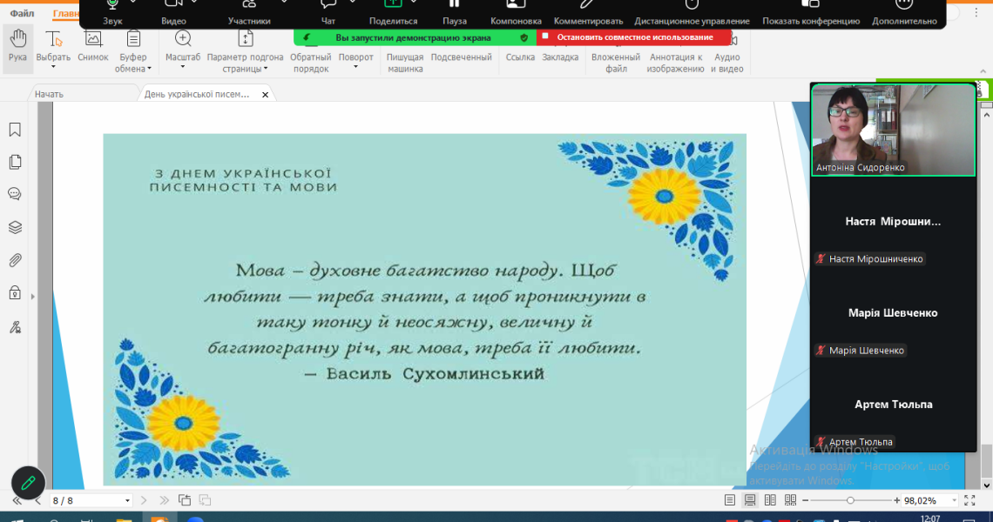Click Подсвеченный highlight tool
The image size is (993, 522).
(461, 57)
